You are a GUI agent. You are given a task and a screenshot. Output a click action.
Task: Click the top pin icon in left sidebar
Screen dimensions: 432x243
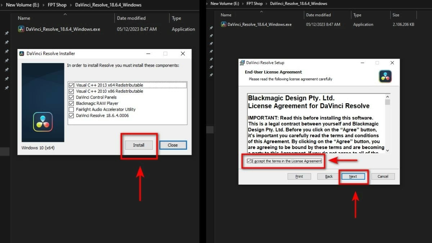(x=6, y=33)
